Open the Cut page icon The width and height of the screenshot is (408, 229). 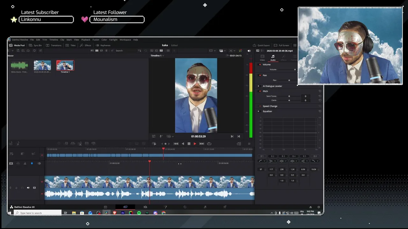(x=125, y=207)
